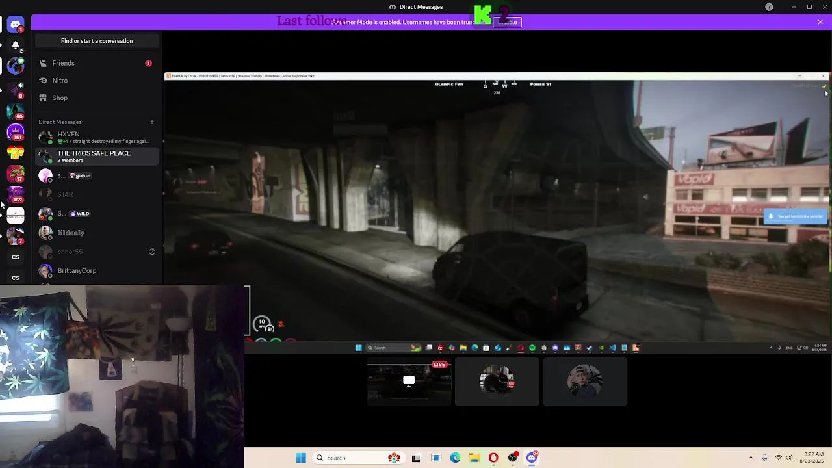Open the cnnor55 direct message

click(x=97, y=252)
